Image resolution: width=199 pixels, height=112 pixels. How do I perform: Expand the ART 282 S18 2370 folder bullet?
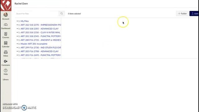click(17, 25)
